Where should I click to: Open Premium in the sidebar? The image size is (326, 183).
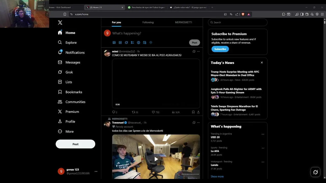pos(69,112)
